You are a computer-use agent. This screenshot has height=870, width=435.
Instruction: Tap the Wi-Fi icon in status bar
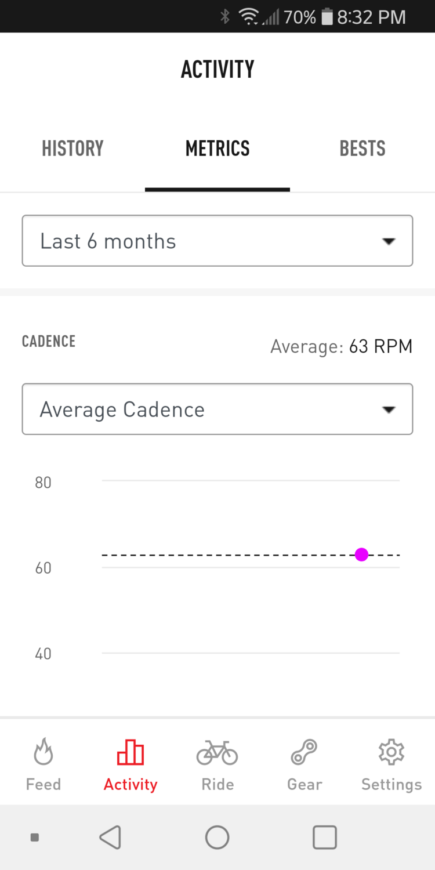coord(249,17)
